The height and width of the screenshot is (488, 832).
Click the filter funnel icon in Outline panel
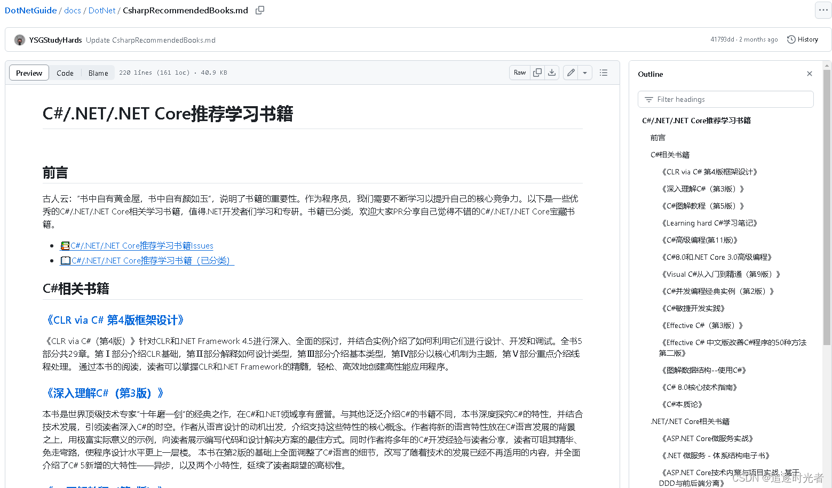pos(648,99)
